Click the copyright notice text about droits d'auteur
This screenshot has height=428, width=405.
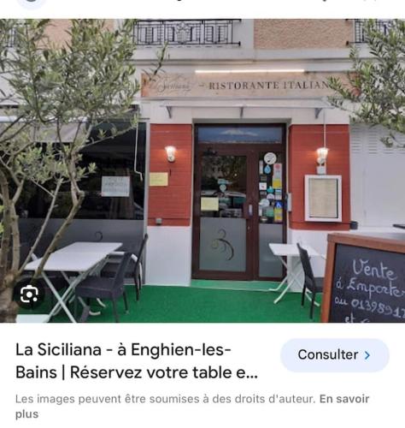165,399
